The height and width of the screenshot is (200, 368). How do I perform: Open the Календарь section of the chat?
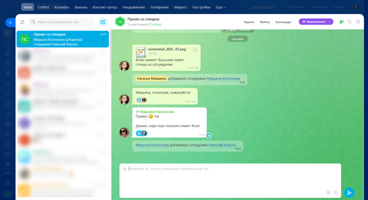[283, 22]
